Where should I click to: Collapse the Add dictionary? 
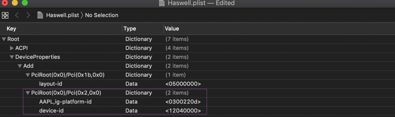pyautogui.click(x=20, y=66)
